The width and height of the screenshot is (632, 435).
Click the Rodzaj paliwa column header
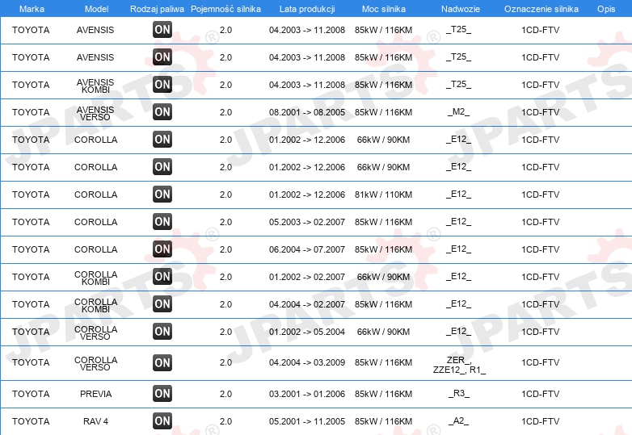[157, 9]
